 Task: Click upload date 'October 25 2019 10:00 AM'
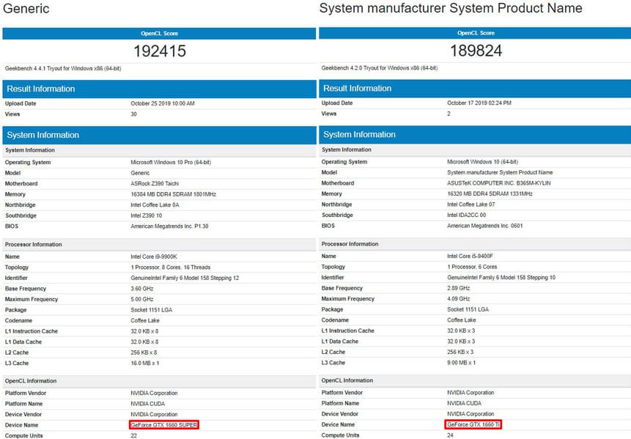tap(163, 103)
